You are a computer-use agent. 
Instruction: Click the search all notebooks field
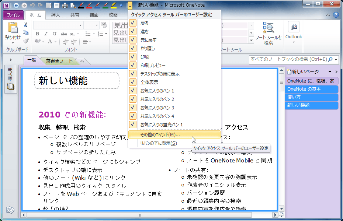click(288, 59)
